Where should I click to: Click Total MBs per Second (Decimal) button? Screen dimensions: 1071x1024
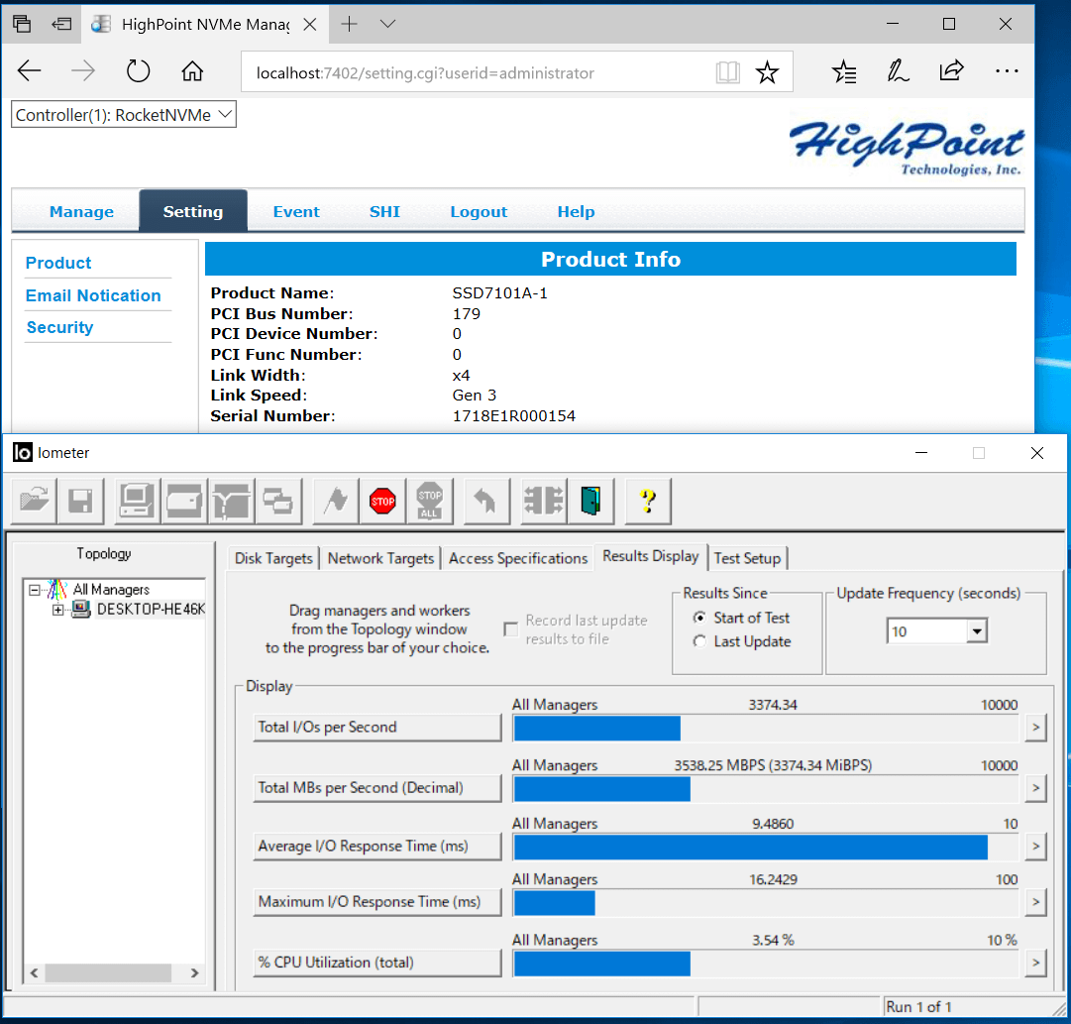[x=377, y=788]
